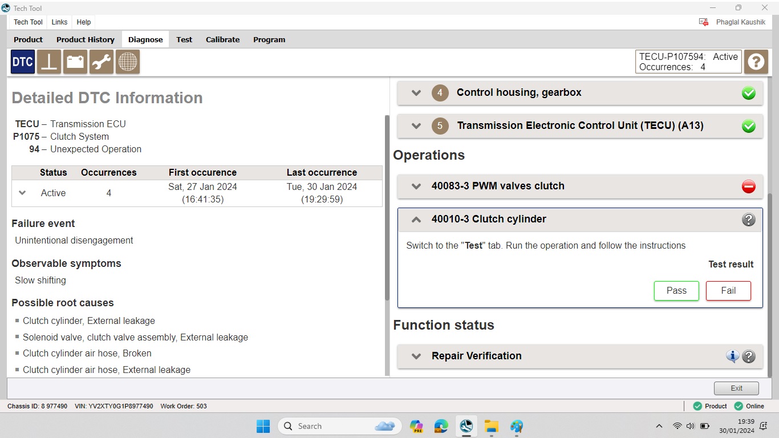This screenshot has width=779, height=438.
Task: Click the user connection icon beside Phaglal Kaushik
Action: click(704, 22)
